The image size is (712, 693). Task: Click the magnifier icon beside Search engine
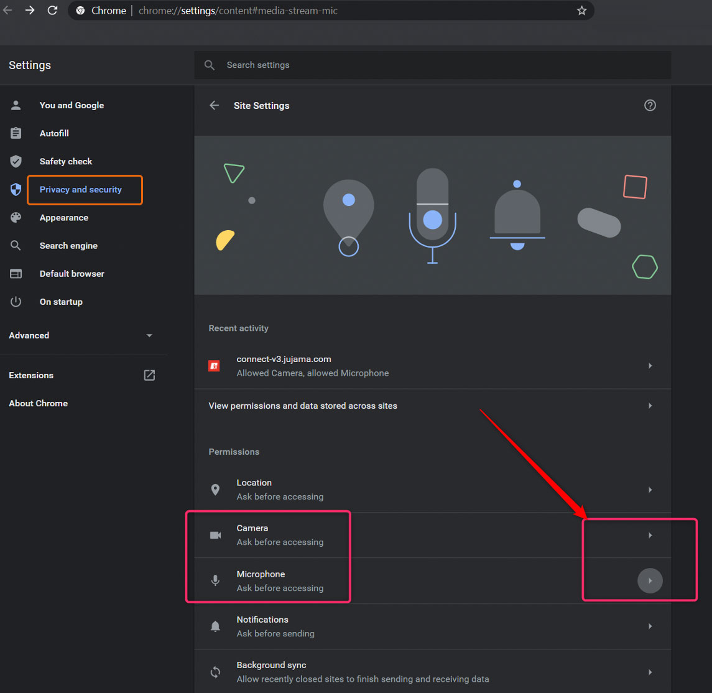pyautogui.click(x=16, y=246)
